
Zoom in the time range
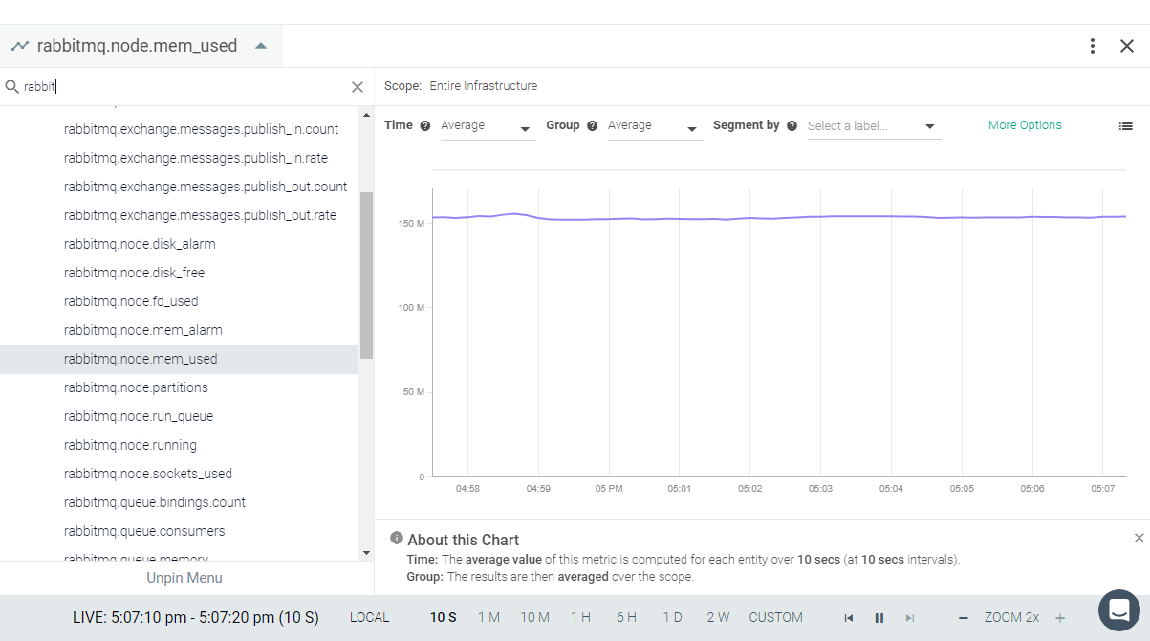click(x=1060, y=618)
